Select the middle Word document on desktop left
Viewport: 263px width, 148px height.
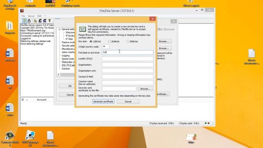[x=10, y=82]
